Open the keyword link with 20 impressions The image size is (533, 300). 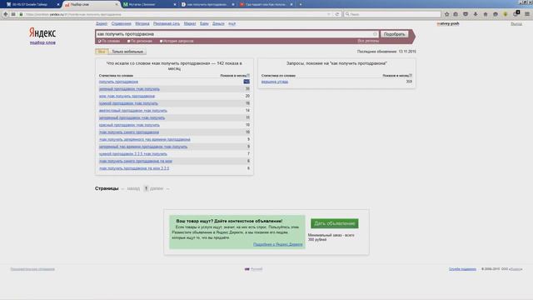127,96
